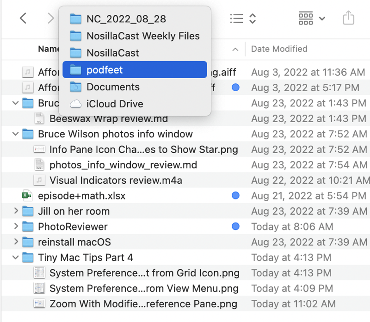This screenshot has width=370, height=322.
Task: Sort by the Date Modified column header
Action: 279,49
